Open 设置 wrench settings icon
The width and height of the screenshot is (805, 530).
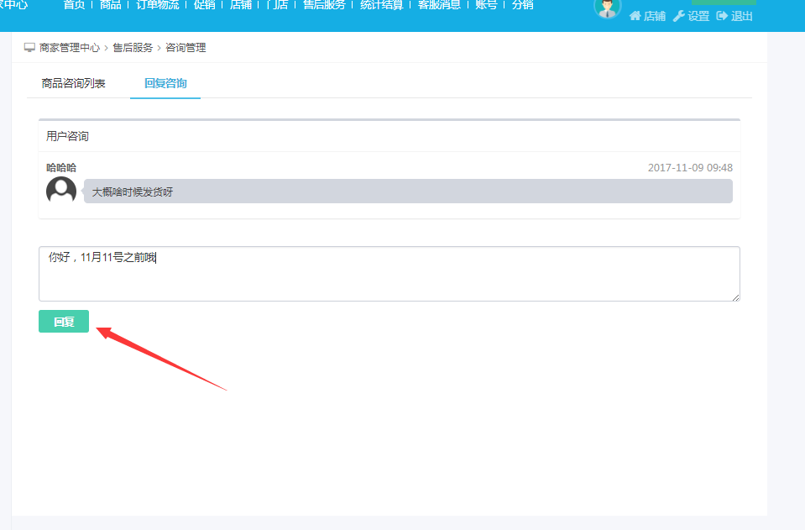pos(678,16)
